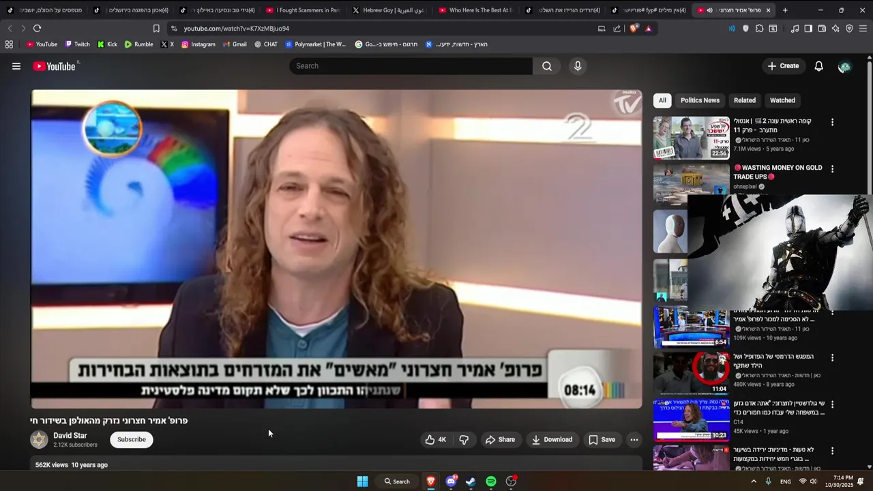Open Brave Wallet icon
The image size is (873, 491).
pyautogui.click(x=822, y=29)
